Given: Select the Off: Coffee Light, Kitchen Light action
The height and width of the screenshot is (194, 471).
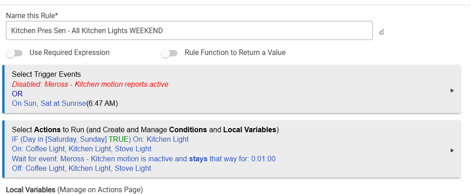Looking at the screenshot, I should point(81,168).
